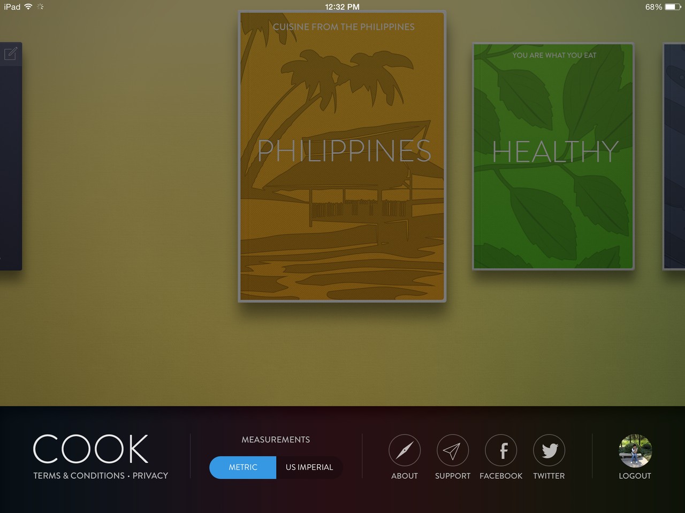
Task: Select the partially visible book on left edge
Action: [11, 156]
